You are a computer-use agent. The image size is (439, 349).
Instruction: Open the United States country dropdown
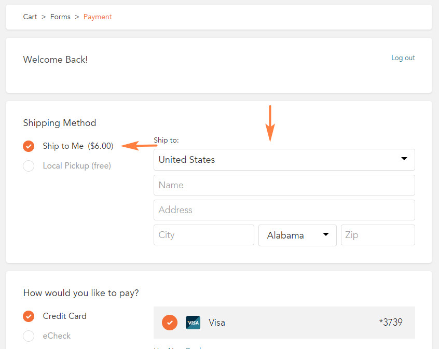coord(284,160)
